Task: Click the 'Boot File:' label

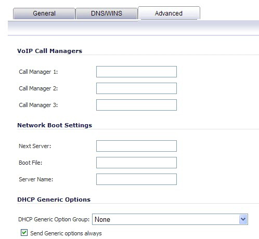Action: click(30, 163)
